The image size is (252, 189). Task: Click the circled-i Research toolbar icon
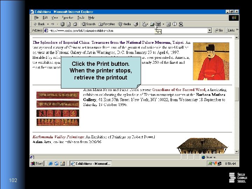(175, 24)
